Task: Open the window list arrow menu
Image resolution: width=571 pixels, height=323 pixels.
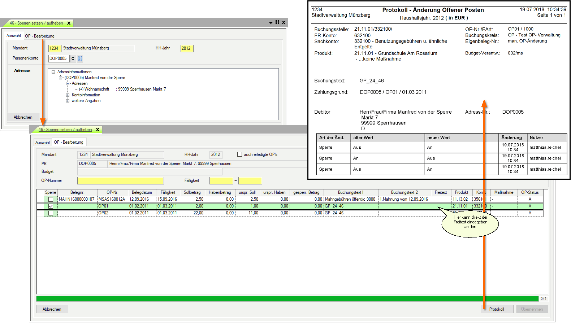Action: click(x=271, y=23)
